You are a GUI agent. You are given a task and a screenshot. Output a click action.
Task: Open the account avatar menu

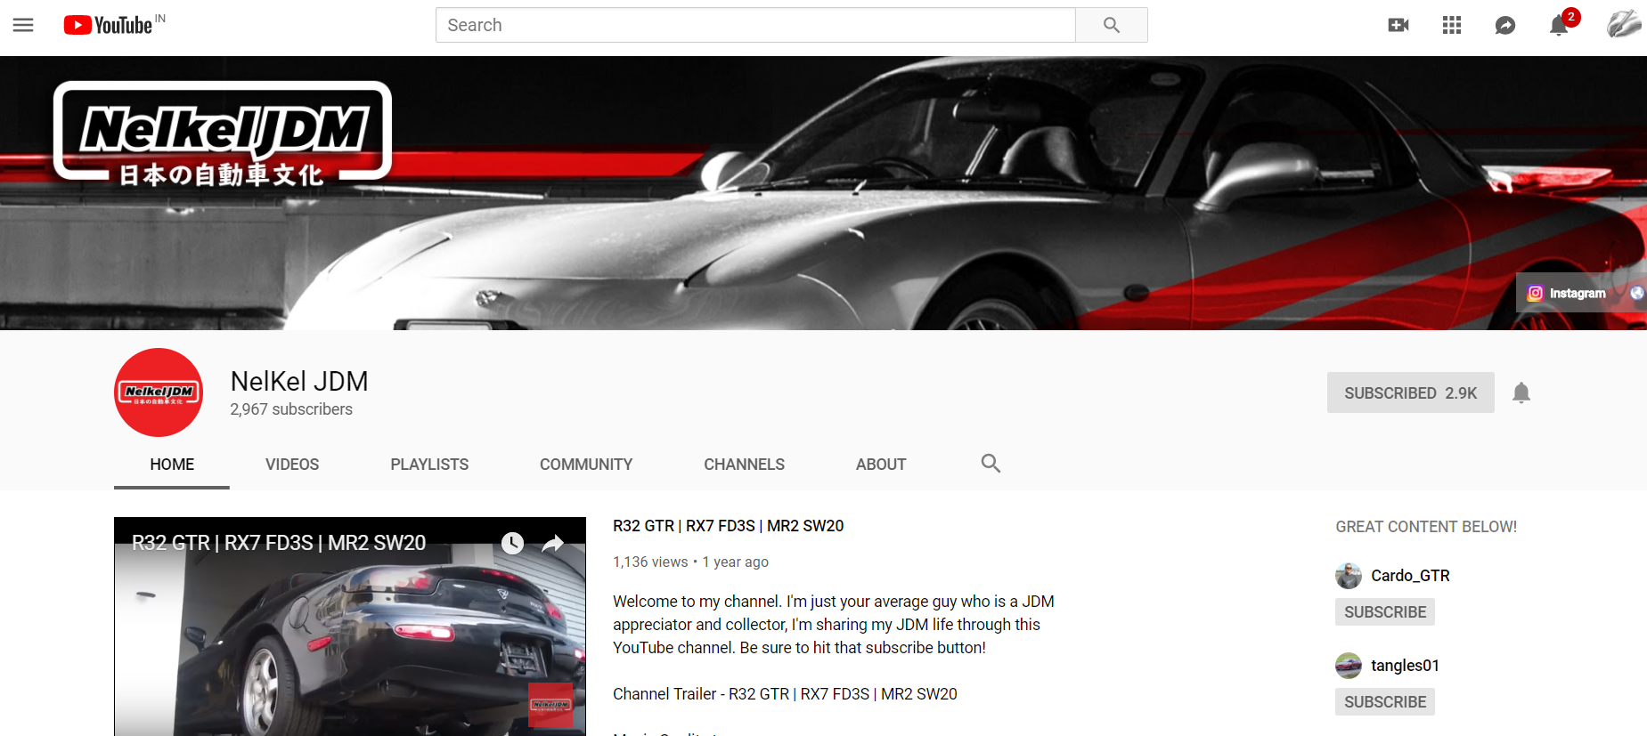[1624, 24]
